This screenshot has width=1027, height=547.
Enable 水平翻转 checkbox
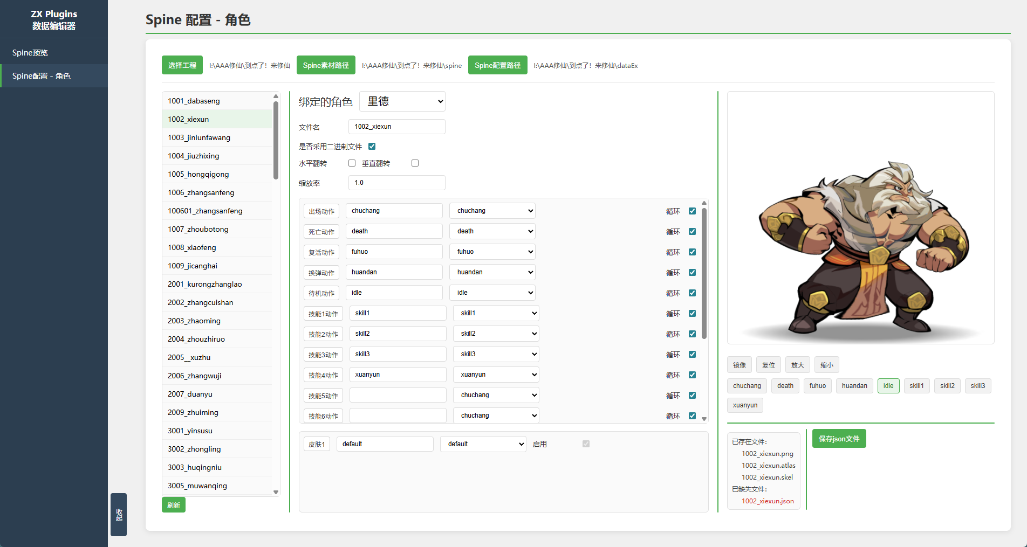click(352, 163)
